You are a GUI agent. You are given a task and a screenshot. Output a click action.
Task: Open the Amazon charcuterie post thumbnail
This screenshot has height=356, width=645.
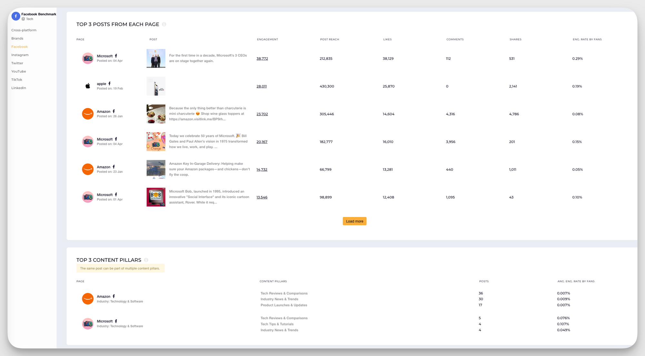click(x=156, y=114)
